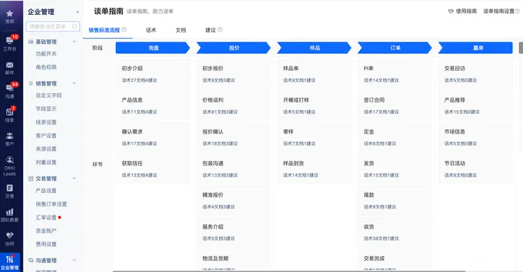Click the 销售管理 group icon
523x272 pixels.
click(x=30, y=83)
